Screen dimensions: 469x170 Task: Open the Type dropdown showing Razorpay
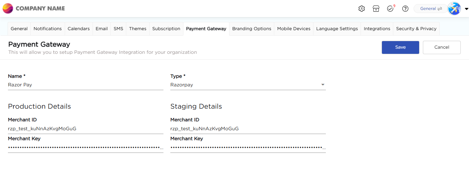pyautogui.click(x=248, y=85)
